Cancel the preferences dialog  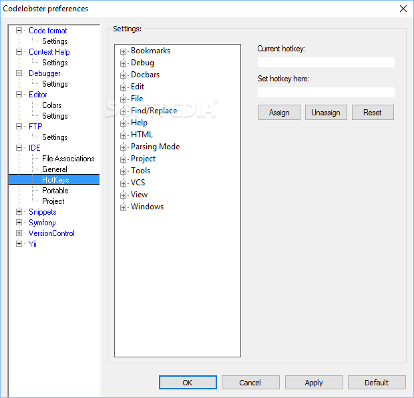(250, 383)
